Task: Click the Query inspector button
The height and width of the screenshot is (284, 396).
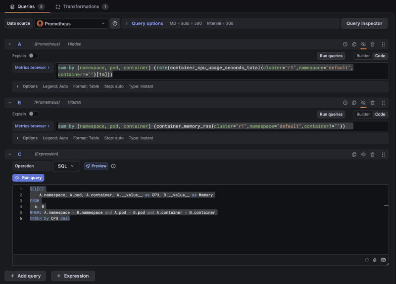Action: 364,23
